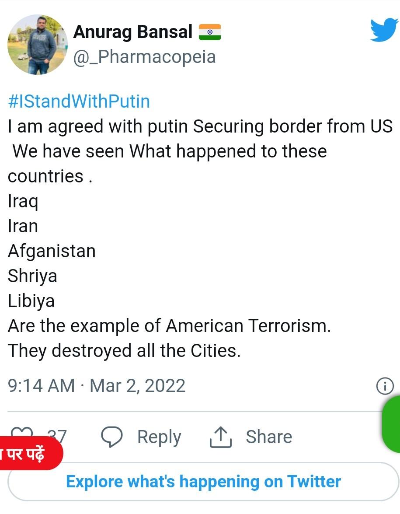
Task: Click the Mar 2, 2022 date
Action: click(138, 386)
